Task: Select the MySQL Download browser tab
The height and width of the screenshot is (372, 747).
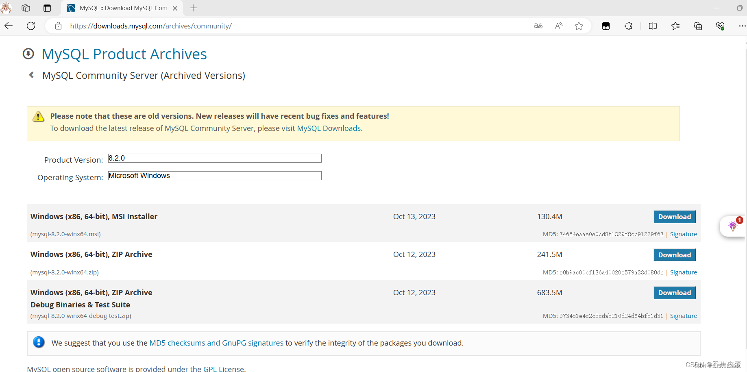Action: pos(122,8)
